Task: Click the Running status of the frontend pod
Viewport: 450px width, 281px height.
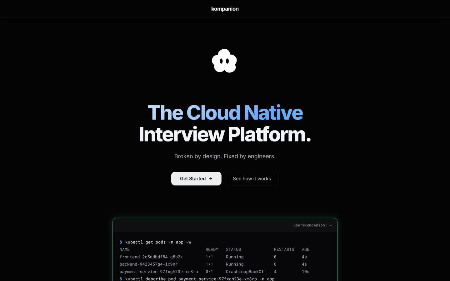Action: pos(235,257)
